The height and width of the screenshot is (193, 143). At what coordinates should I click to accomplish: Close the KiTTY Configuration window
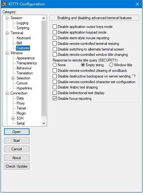click(x=137, y=4)
